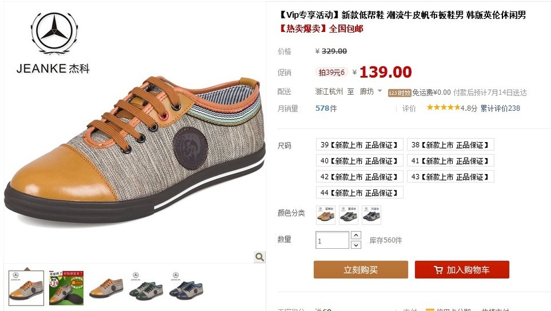Click the 立刻购买 buy now button
Viewport: 551px width, 311px height.
coord(361,270)
